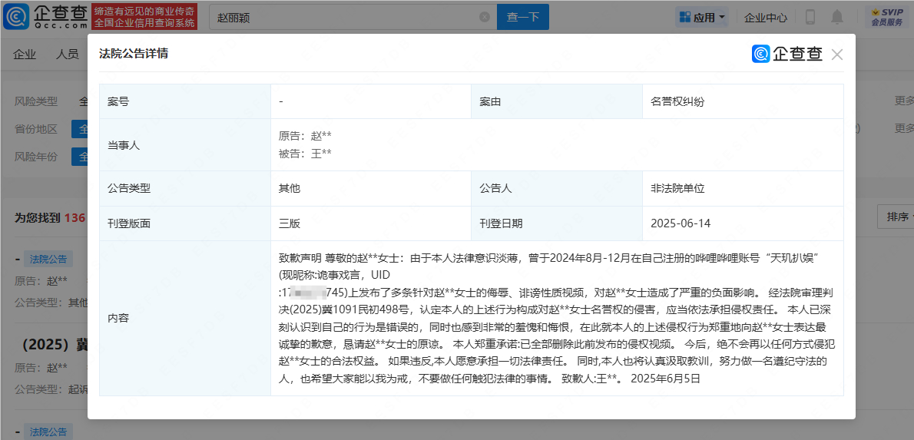Select the 法院公告 tag on first result
The width and height of the screenshot is (914, 440).
48,259
